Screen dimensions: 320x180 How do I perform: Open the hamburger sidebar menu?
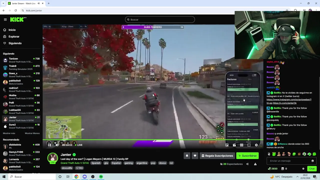(x=5, y=19)
